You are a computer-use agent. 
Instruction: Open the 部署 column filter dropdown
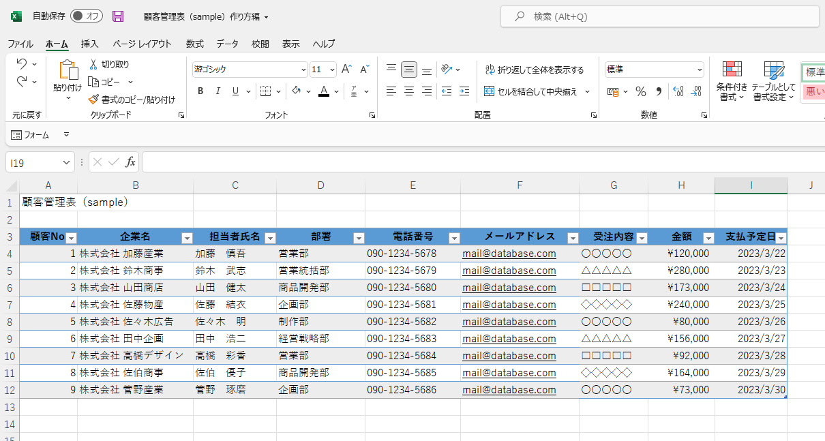tap(359, 238)
